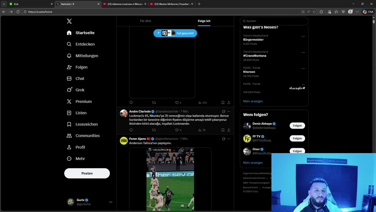The image size is (376, 212).
Task: Open Entdecken explore page
Action: click(81, 44)
